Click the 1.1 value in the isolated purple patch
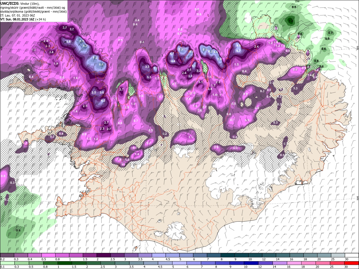The width and height of the screenshot is (359, 269). tap(191, 138)
